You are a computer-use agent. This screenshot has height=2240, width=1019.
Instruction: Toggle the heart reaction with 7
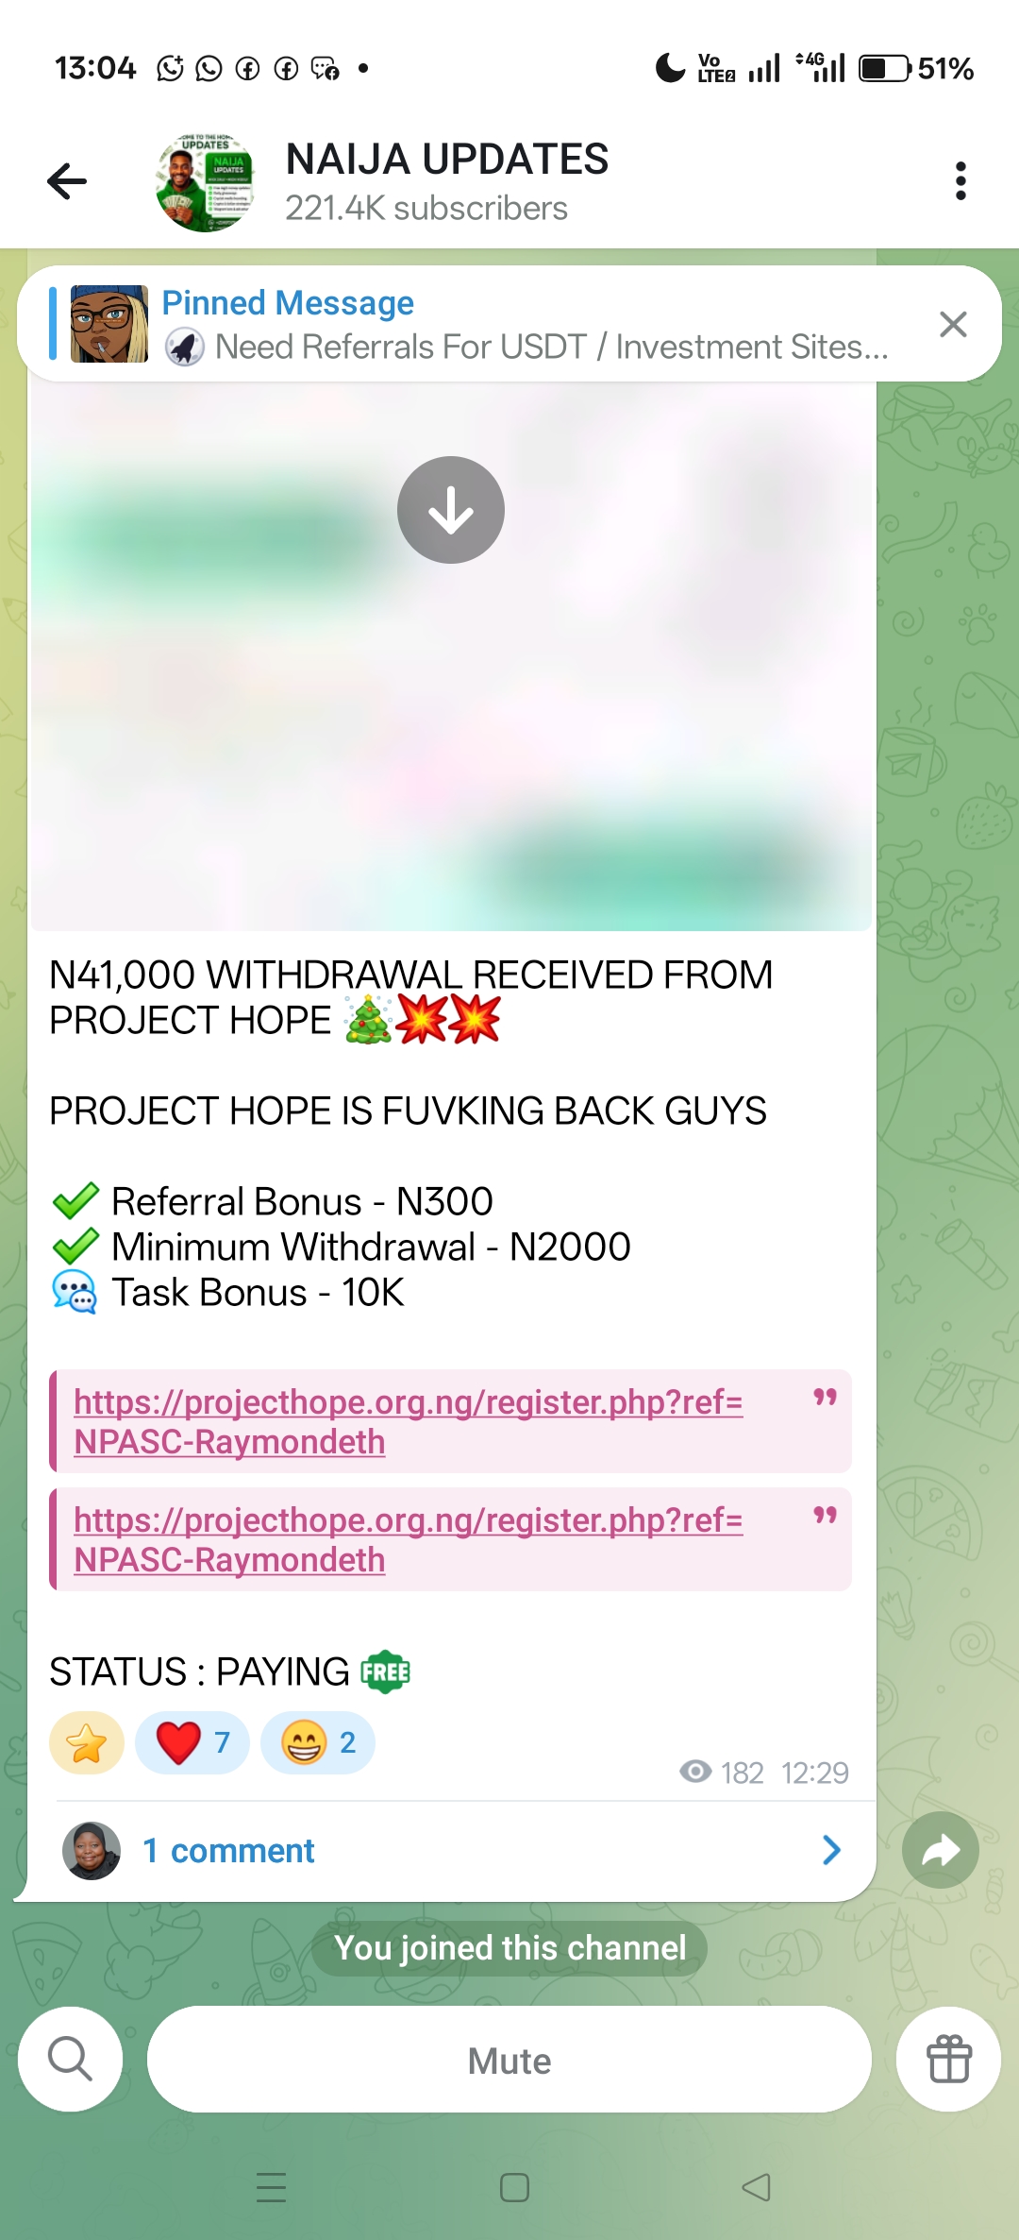pos(192,1742)
